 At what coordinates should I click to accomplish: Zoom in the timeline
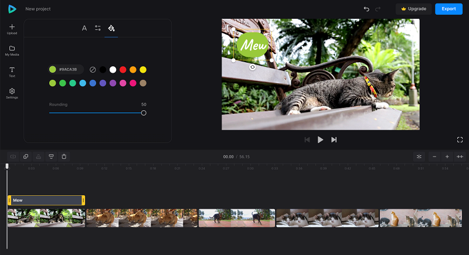447,157
